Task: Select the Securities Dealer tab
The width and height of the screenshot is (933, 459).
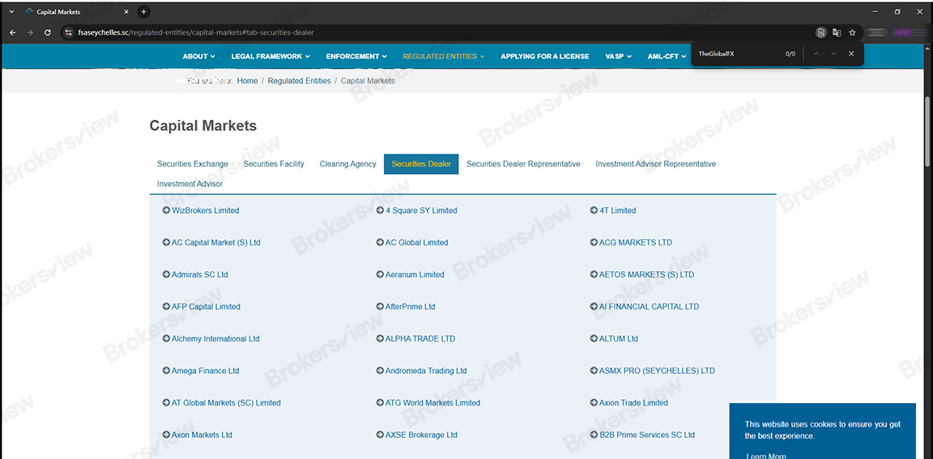Action: pyautogui.click(x=421, y=164)
